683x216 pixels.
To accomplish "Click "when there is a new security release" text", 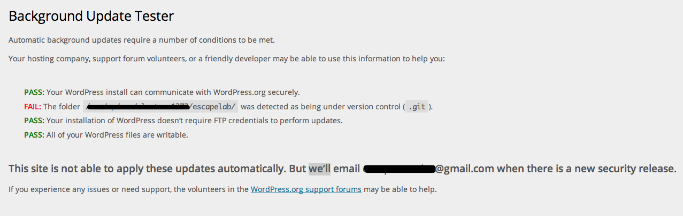I will click(x=587, y=169).
